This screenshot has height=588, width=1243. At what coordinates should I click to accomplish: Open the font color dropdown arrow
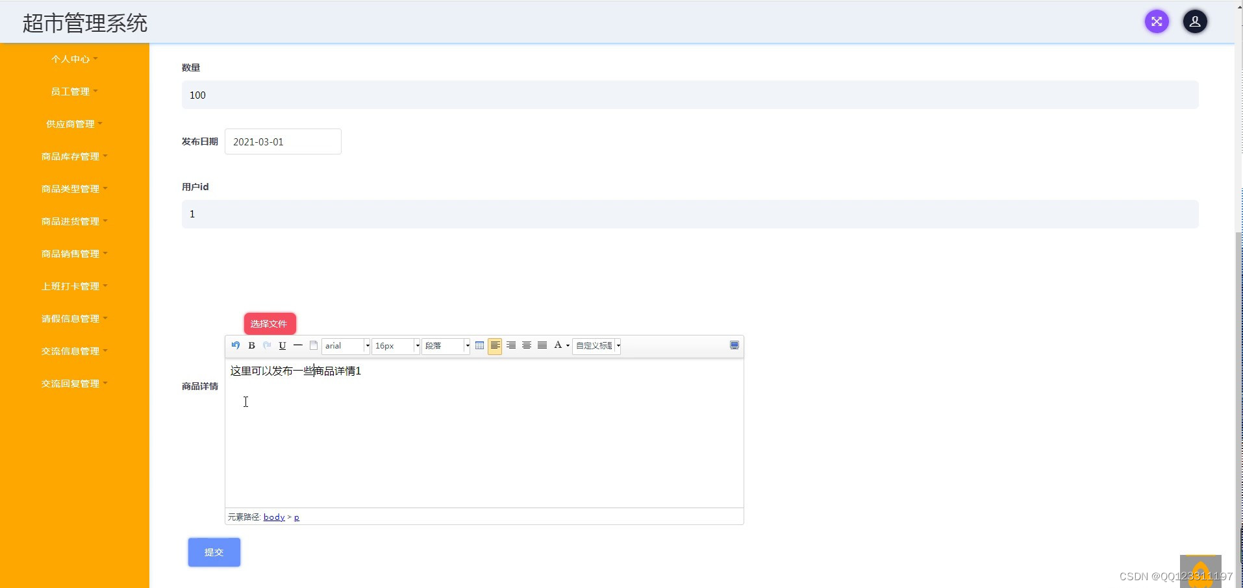pos(568,346)
